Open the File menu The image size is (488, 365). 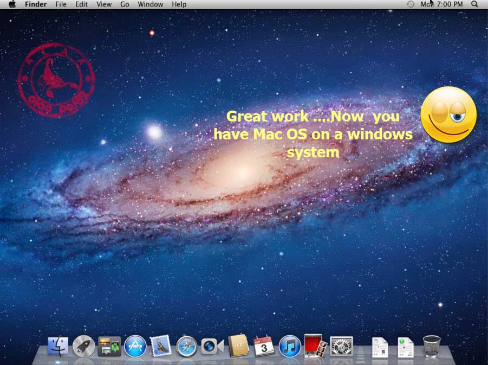tap(61, 4)
